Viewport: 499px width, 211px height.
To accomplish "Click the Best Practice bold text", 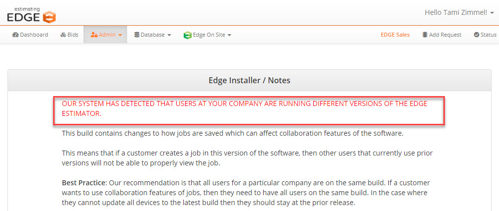I will pos(83,183).
